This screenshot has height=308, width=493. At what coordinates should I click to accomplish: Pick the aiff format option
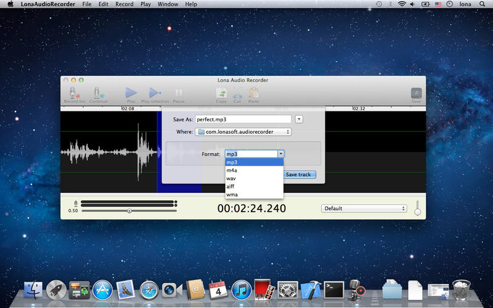click(232, 186)
